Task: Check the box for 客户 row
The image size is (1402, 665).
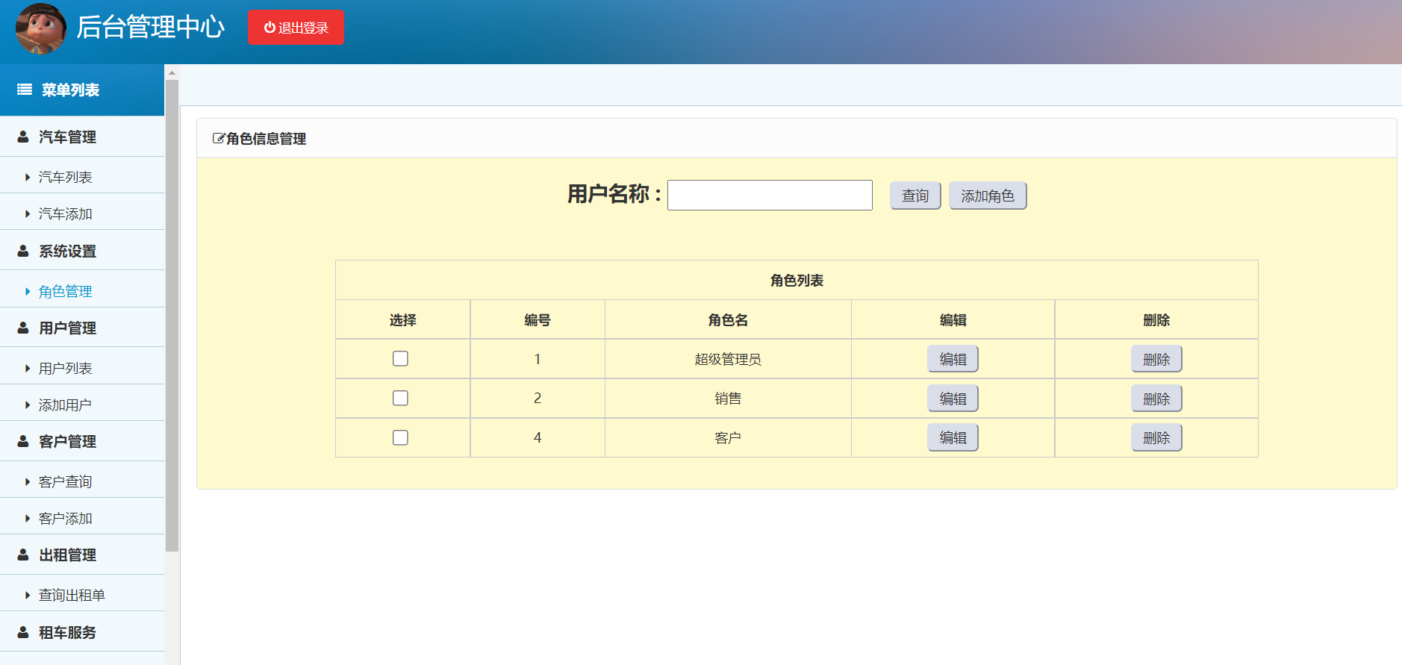Action: point(400,438)
